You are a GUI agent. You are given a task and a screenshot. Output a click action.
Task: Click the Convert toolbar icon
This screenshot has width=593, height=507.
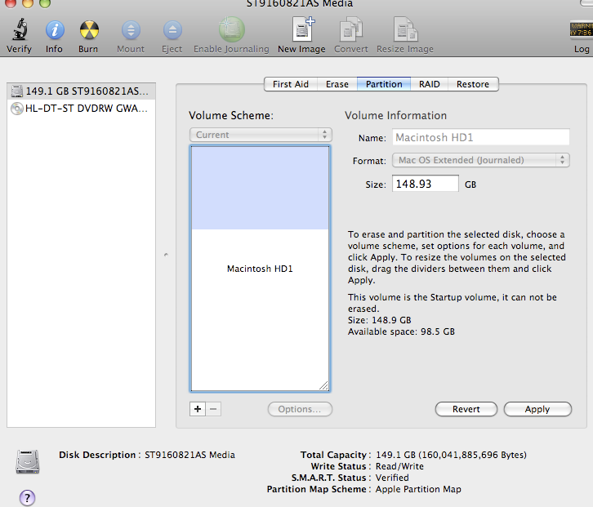click(x=351, y=29)
